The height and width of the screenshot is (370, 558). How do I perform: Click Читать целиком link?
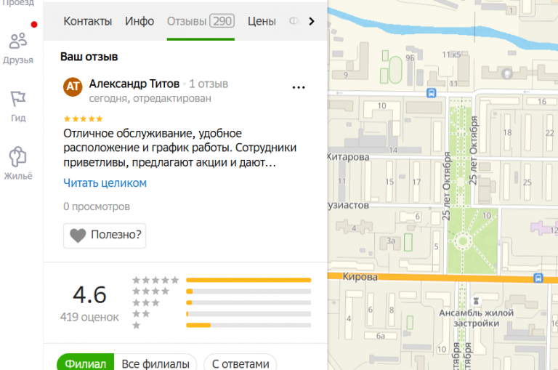[105, 182]
